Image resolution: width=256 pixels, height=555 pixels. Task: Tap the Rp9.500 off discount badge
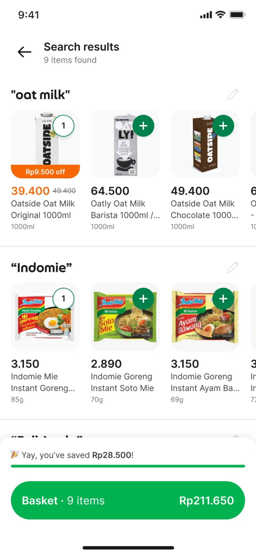pos(45,172)
